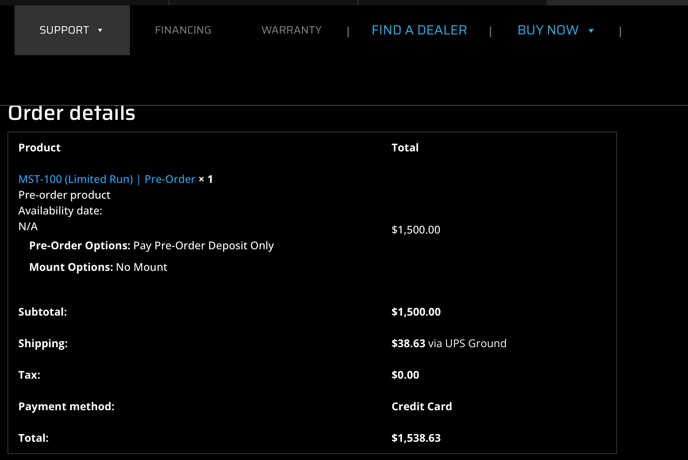Expand the arrow beside SUPPORT
This screenshot has width=688, height=460.
tap(100, 30)
